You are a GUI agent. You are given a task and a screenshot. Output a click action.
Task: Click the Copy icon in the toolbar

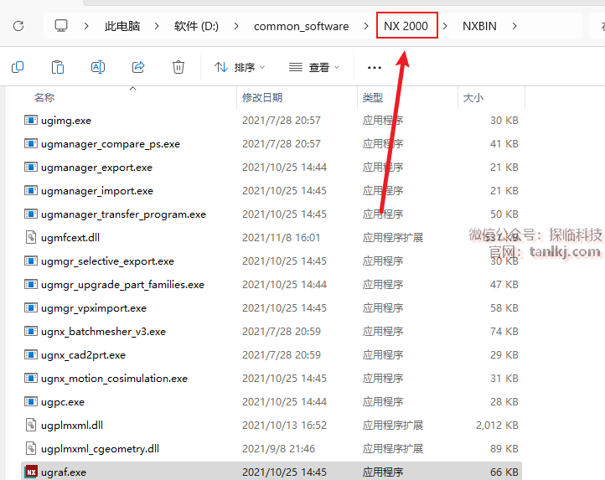click(18, 67)
